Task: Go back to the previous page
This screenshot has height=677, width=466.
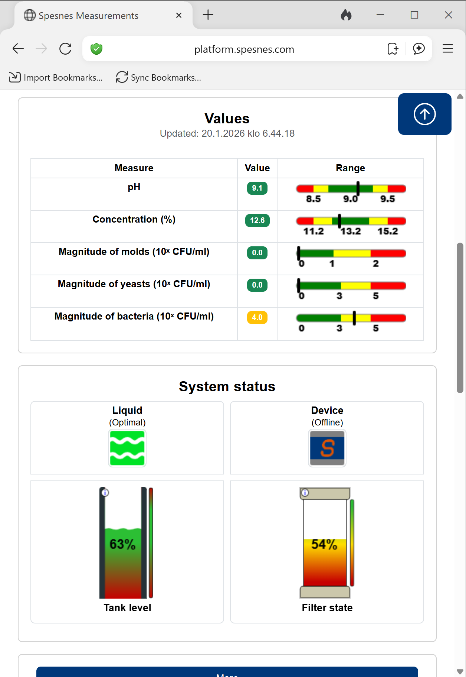Action: [x=18, y=49]
